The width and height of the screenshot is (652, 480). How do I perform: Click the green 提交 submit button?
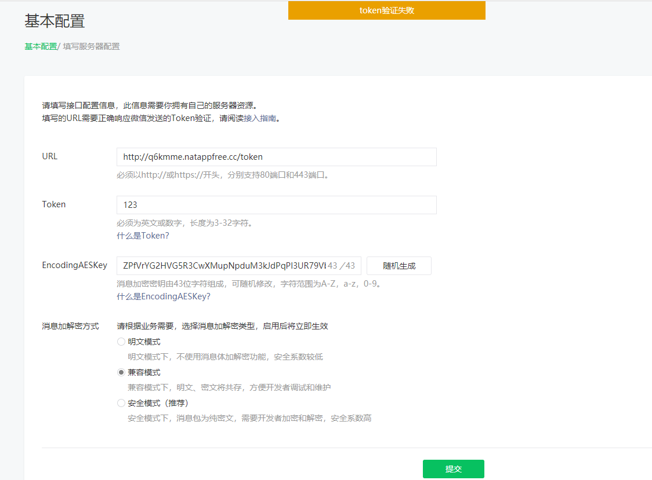(454, 469)
